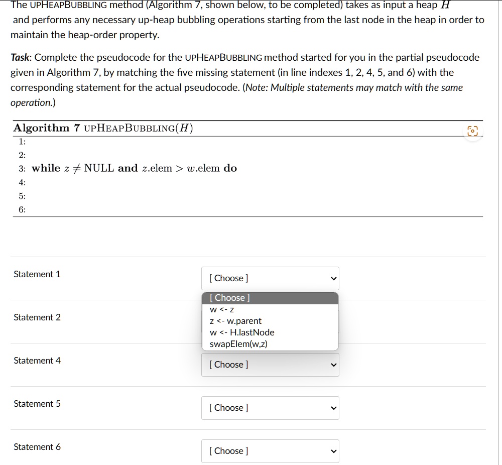Click the chevron arrow of Statement 1 dropdown

coord(334,279)
